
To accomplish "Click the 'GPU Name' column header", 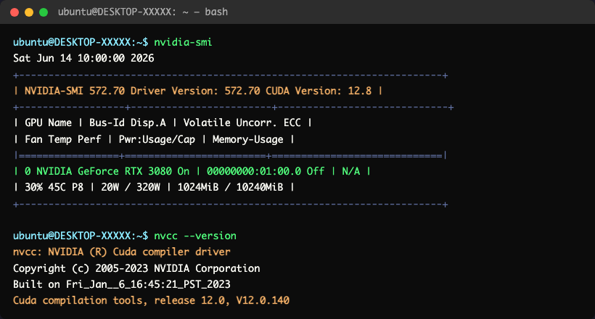I will 48,123.
